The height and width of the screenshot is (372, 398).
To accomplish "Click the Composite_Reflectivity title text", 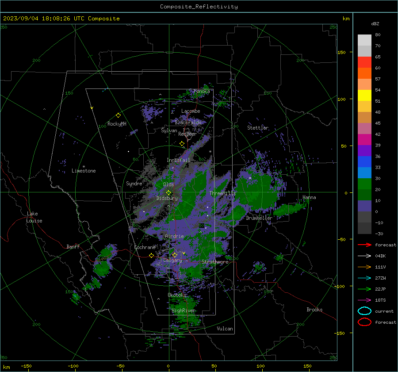I will pyautogui.click(x=199, y=7).
